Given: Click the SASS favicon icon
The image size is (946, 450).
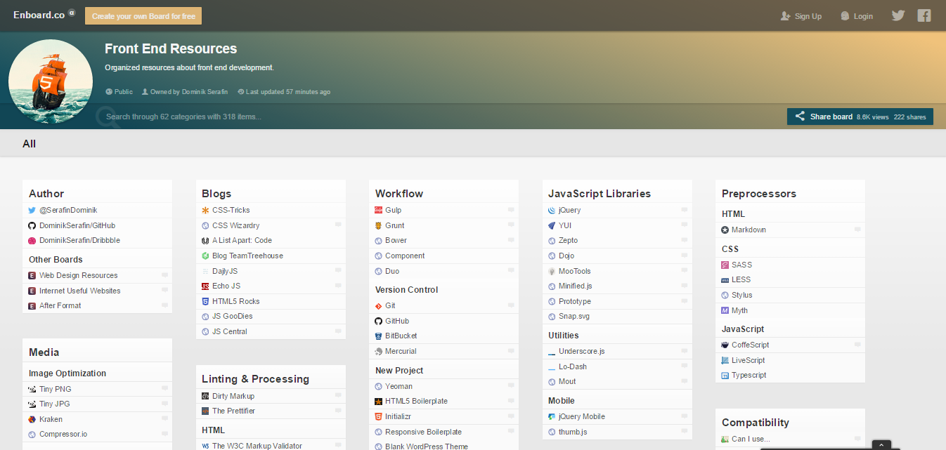Looking at the screenshot, I should [725, 265].
